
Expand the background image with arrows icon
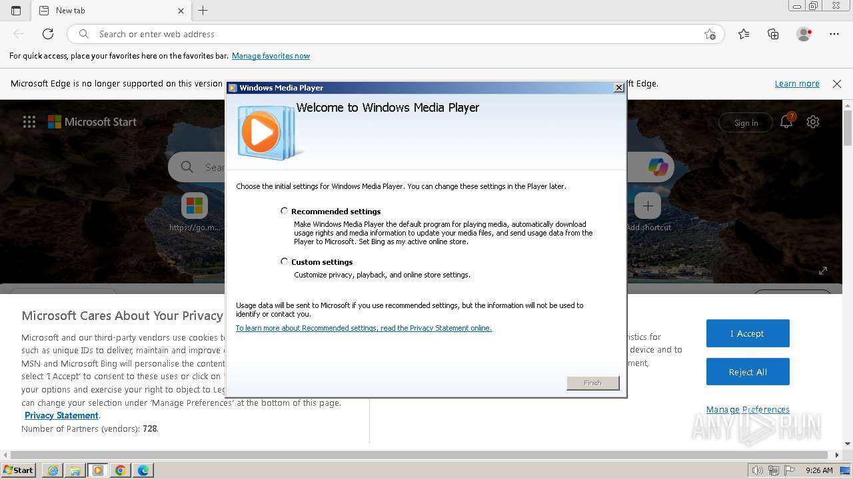tap(823, 270)
